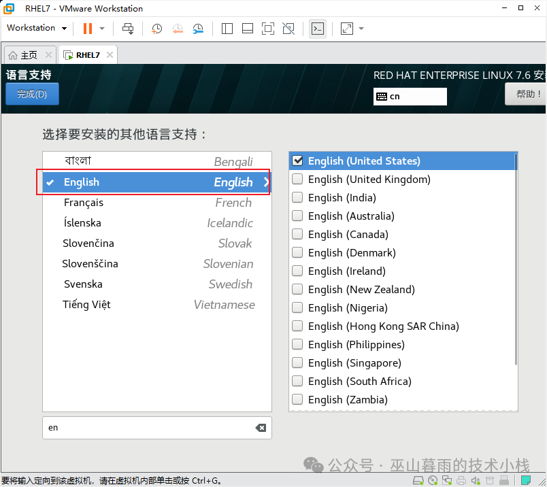547x487 pixels.
Task: Enable English (Canada) language support
Action: pos(297,234)
